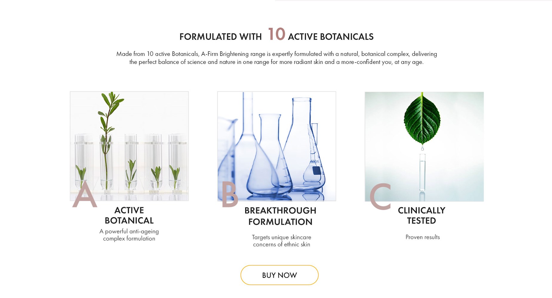Click 'A powerful anti-ageing complex formulation' text
Viewport: 552px width, 298px height.
tap(129, 235)
